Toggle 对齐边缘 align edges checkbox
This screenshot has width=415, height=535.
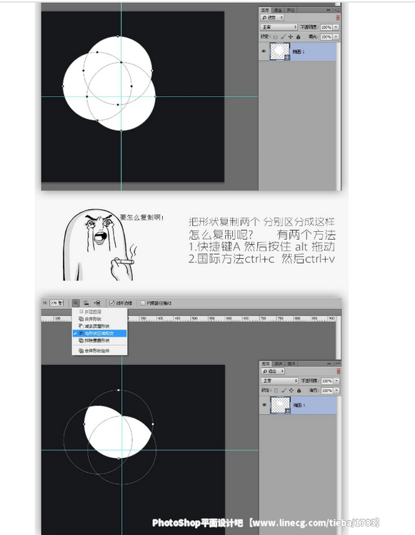[111, 303]
